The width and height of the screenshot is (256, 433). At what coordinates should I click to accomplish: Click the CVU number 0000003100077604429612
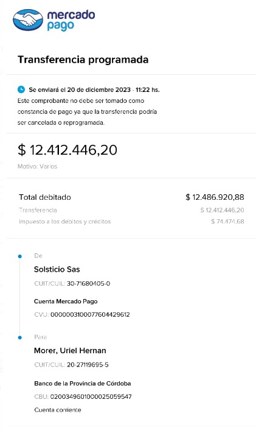pyautogui.click(x=90, y=314)
